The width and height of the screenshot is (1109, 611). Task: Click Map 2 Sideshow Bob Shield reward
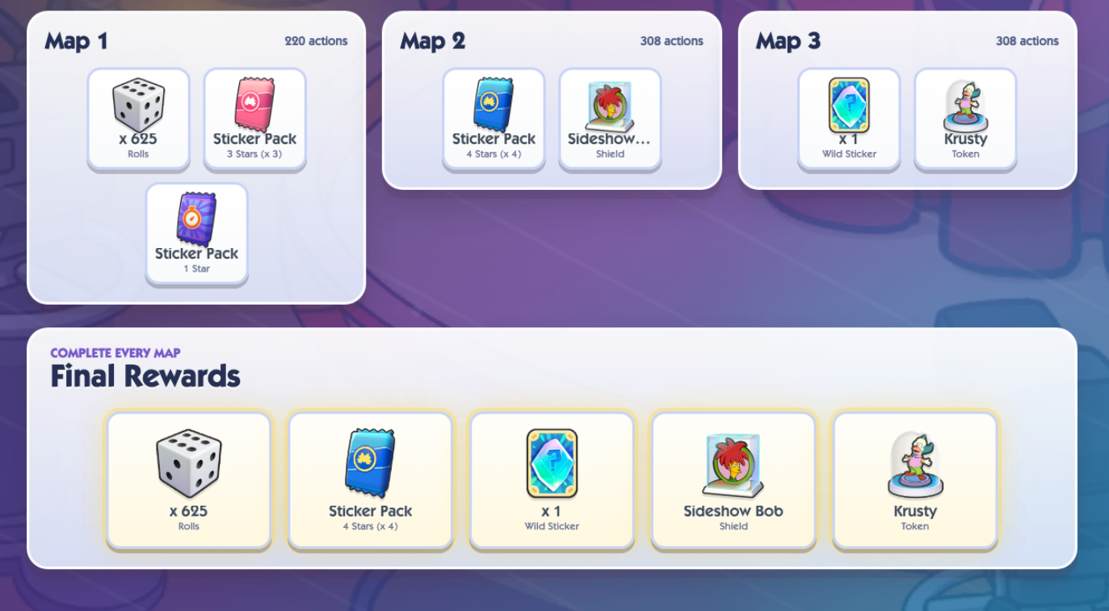click(610, 119)
